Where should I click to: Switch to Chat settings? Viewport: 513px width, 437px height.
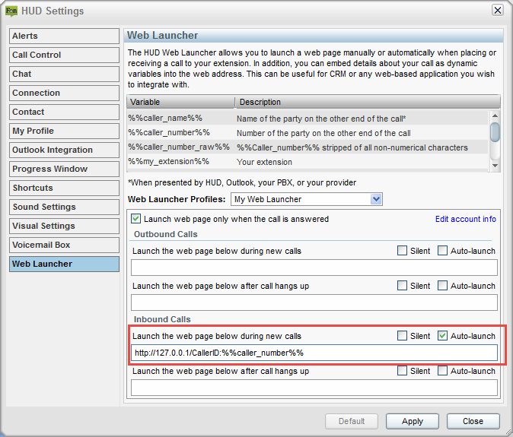point(64,74)
